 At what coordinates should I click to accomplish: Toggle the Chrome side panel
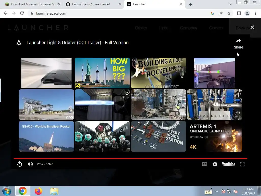click(239, 13)
